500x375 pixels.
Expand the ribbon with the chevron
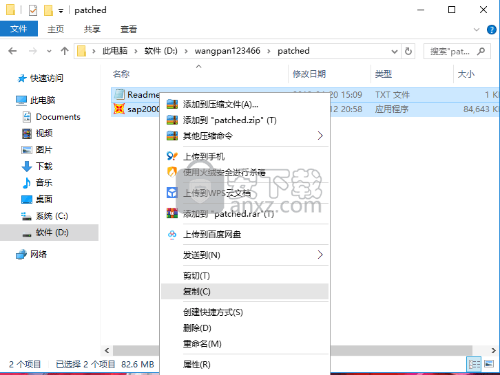point(477,30)
